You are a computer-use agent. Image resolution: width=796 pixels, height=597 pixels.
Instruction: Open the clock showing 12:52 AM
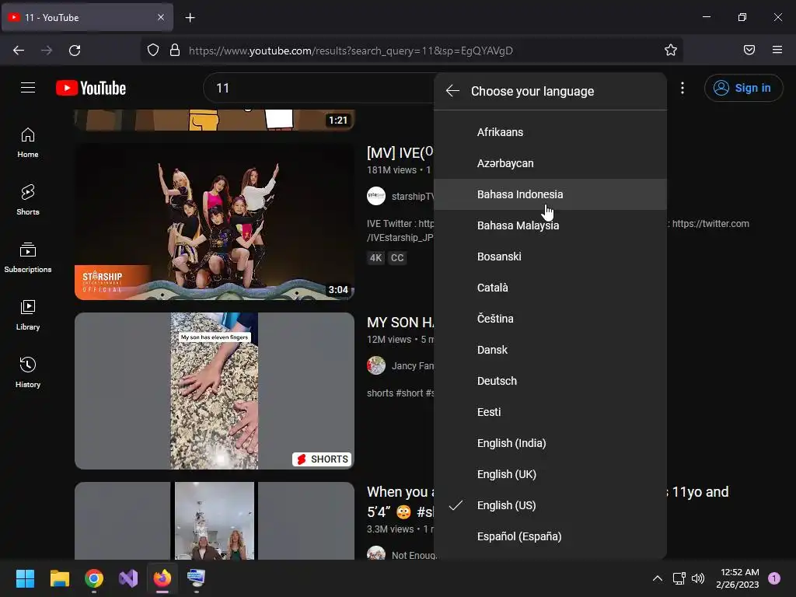(x=738, y=578)
